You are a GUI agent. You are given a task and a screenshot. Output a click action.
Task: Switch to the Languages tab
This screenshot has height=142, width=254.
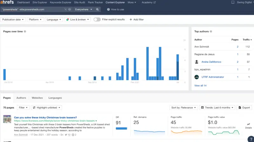tap(55, 98)
